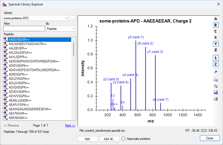The image size is (223, 145).
Task: Show Z ions in the spectrum
Action: click(x=216, y=50)
